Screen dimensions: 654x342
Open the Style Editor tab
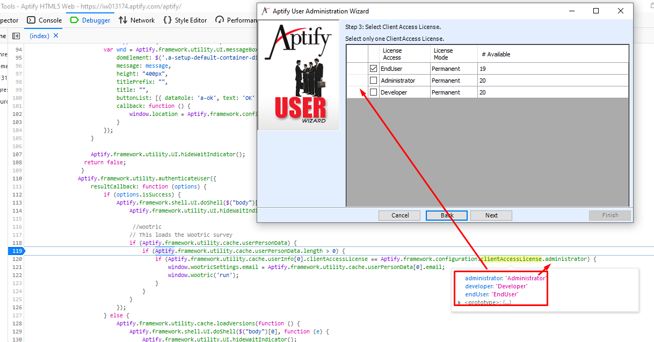point(185,20)
